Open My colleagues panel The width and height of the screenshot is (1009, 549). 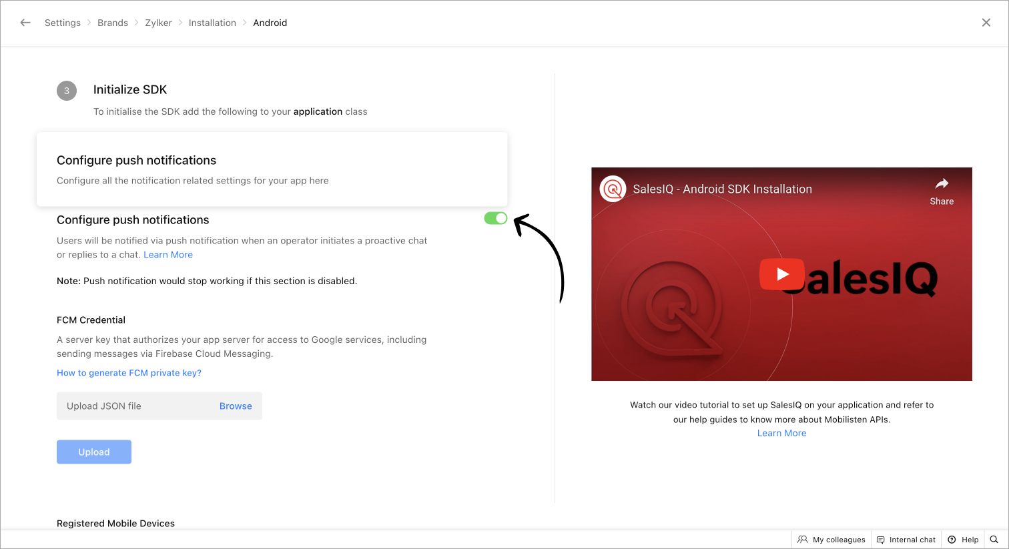point(831,540)
